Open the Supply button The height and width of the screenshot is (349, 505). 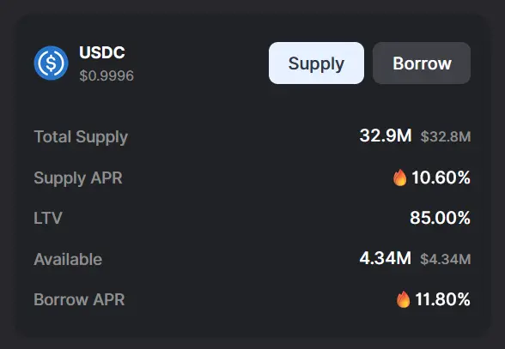[x=316, y=63]
